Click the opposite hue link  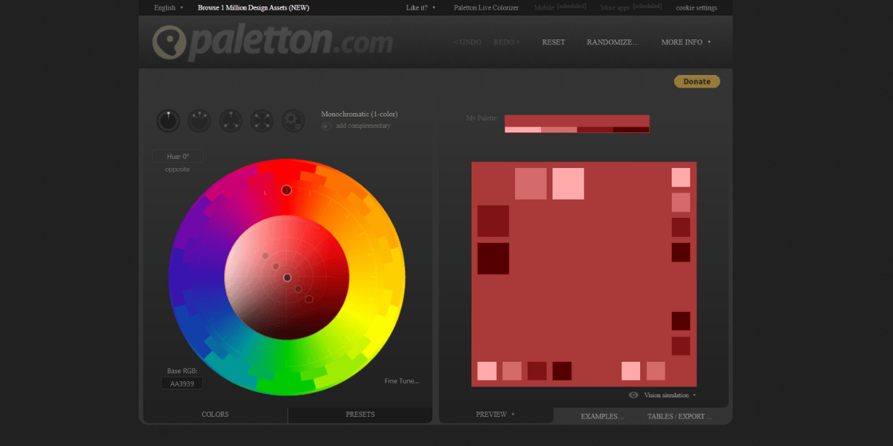[x=177, y=169]
